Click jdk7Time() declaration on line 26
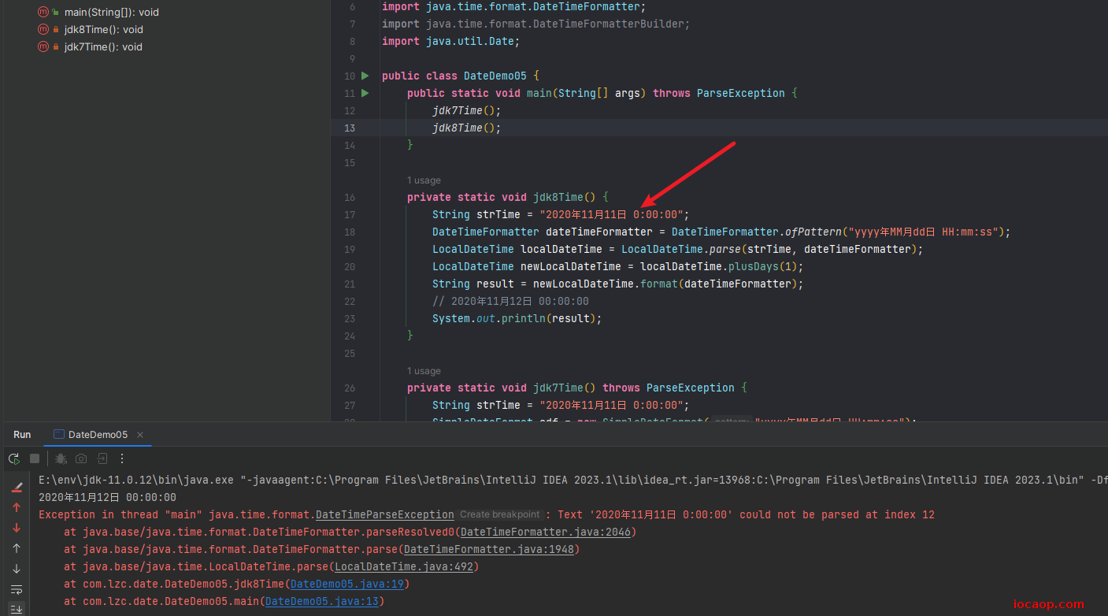The image size is (1108, 616). [565, 388]
